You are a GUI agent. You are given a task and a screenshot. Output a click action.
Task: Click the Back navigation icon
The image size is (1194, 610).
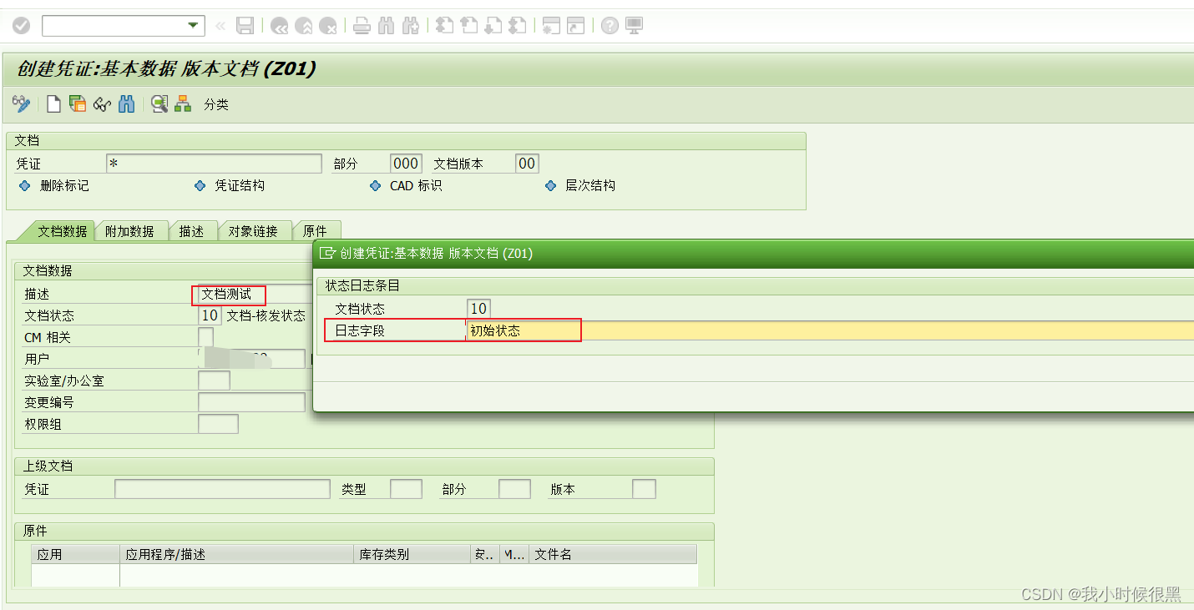point(279,26)
